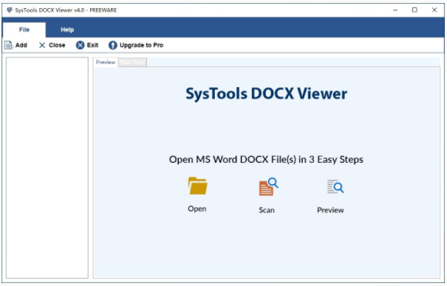Click inside the empty file list panel
Viewport: 447px width, 286px height.
[47, 168]
